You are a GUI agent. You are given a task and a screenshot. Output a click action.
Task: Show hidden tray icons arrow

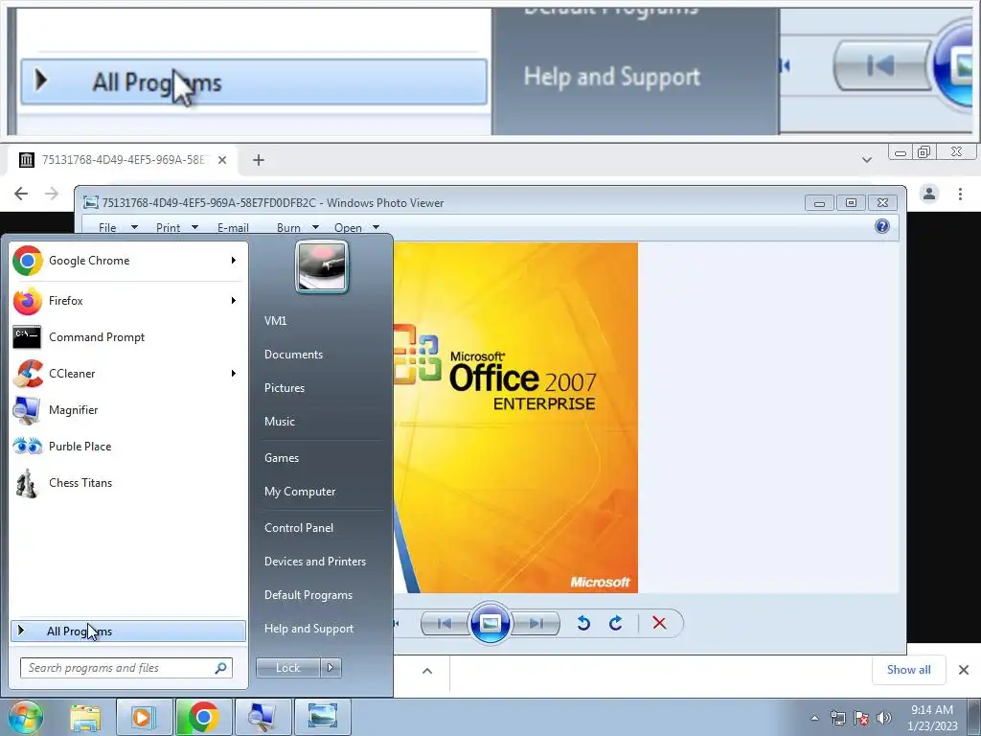coord(814,718)
